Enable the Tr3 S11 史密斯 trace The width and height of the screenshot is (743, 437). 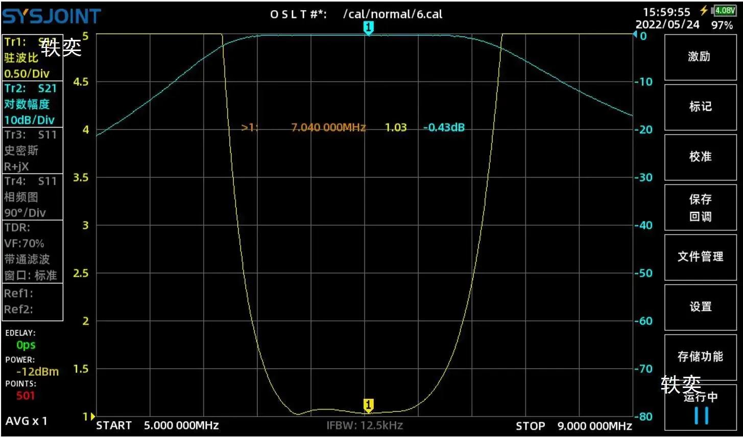point(33,151)
